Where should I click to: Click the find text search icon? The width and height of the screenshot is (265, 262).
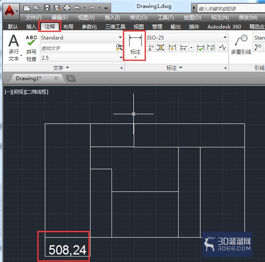(x=120, y=47)
